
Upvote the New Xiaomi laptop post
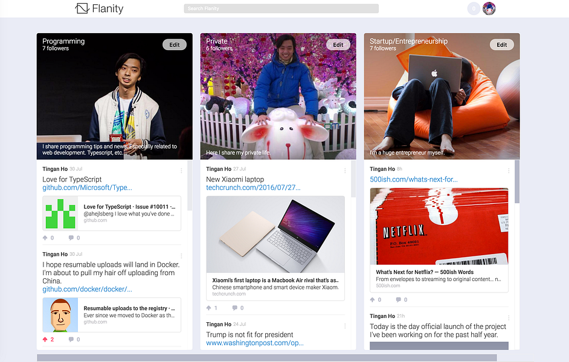[x=212, y=308]
